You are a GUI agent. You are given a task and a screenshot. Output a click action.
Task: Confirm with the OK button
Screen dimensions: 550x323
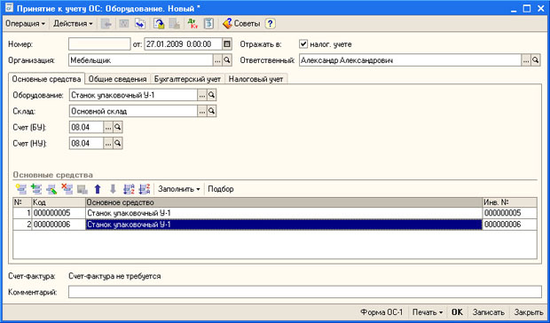[457, 312]
